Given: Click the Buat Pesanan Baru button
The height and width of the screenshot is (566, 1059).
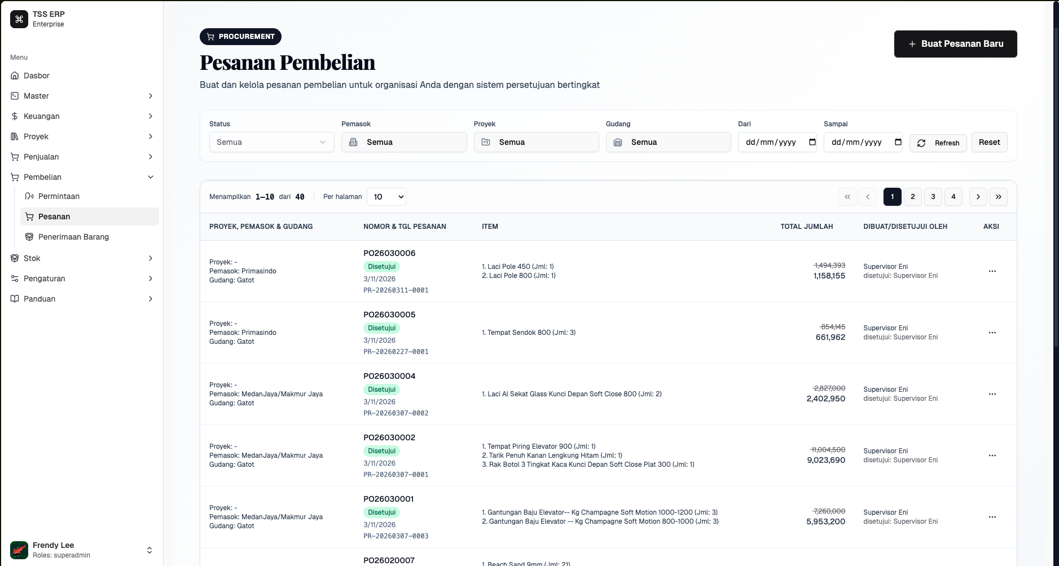Looking at the screenshot, I should [955, 43].
